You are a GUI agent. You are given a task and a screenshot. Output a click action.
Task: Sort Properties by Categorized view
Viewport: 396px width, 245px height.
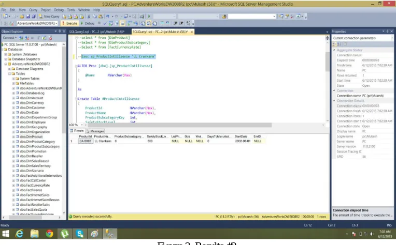[334, 44]
